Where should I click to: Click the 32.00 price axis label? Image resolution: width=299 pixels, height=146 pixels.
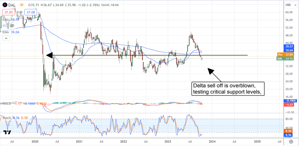point(289,66)
